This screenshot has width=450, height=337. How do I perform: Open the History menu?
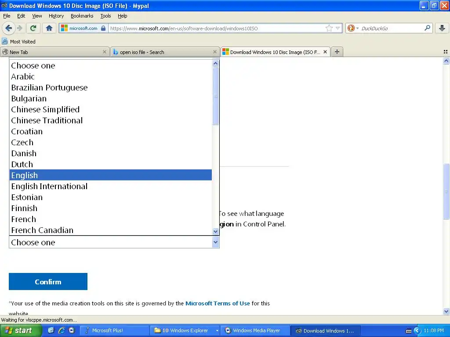(56, 16)
